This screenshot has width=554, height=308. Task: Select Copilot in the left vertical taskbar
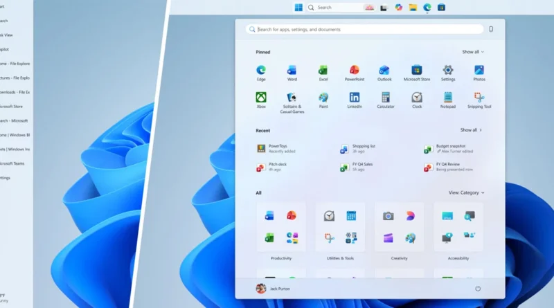[x=5, y=49]
